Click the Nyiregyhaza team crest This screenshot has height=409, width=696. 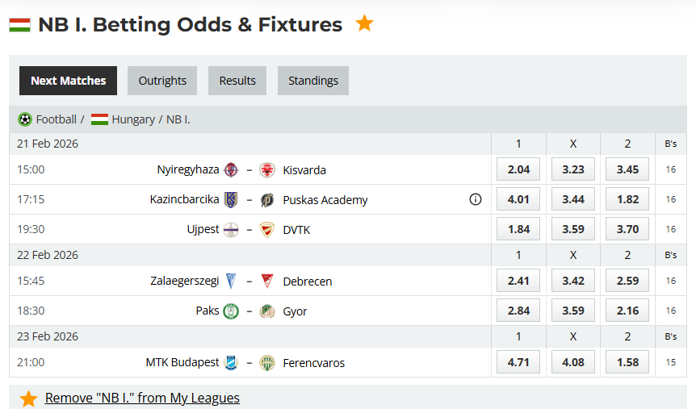click(x=231, y=169)
